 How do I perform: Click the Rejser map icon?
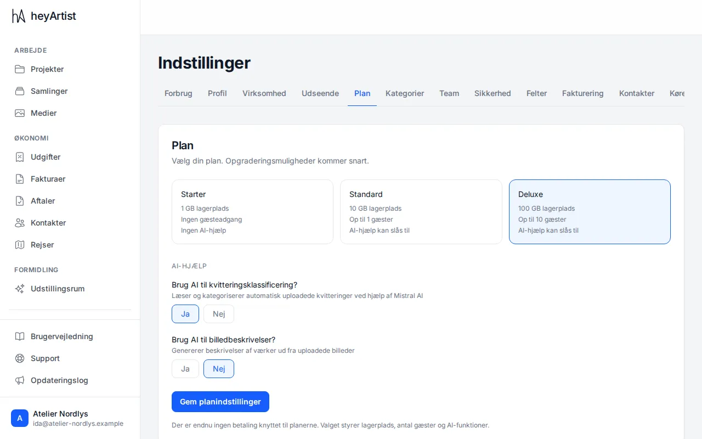[x=20, y=245]
